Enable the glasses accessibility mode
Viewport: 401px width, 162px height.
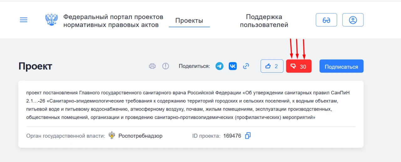coord(326,20)
